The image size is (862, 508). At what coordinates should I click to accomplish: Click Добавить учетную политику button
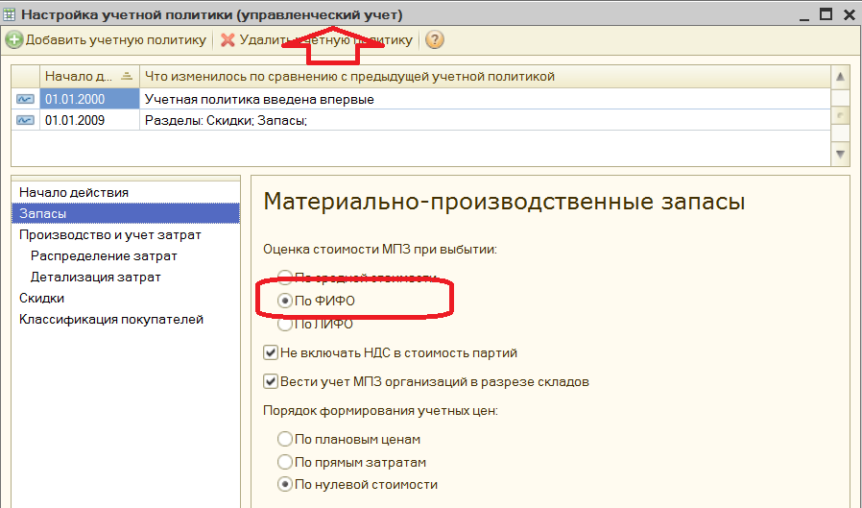(107, 40)
